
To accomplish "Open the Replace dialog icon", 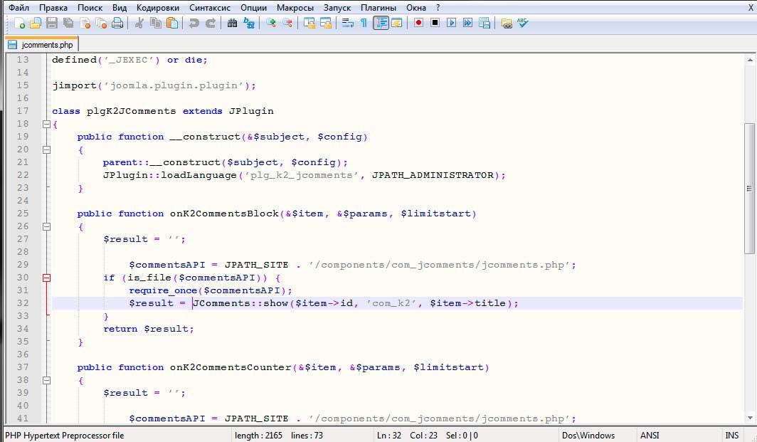I will pos(248,23).
